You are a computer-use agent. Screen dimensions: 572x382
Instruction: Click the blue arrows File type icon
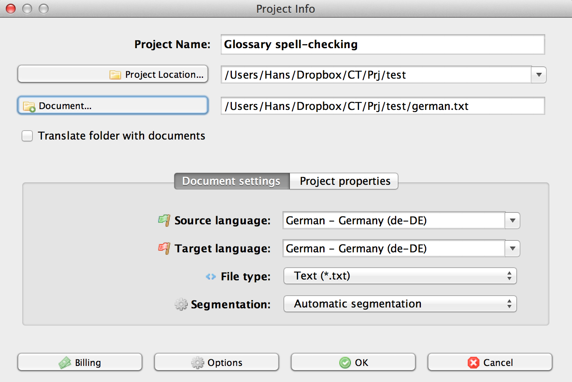[210, 277]
